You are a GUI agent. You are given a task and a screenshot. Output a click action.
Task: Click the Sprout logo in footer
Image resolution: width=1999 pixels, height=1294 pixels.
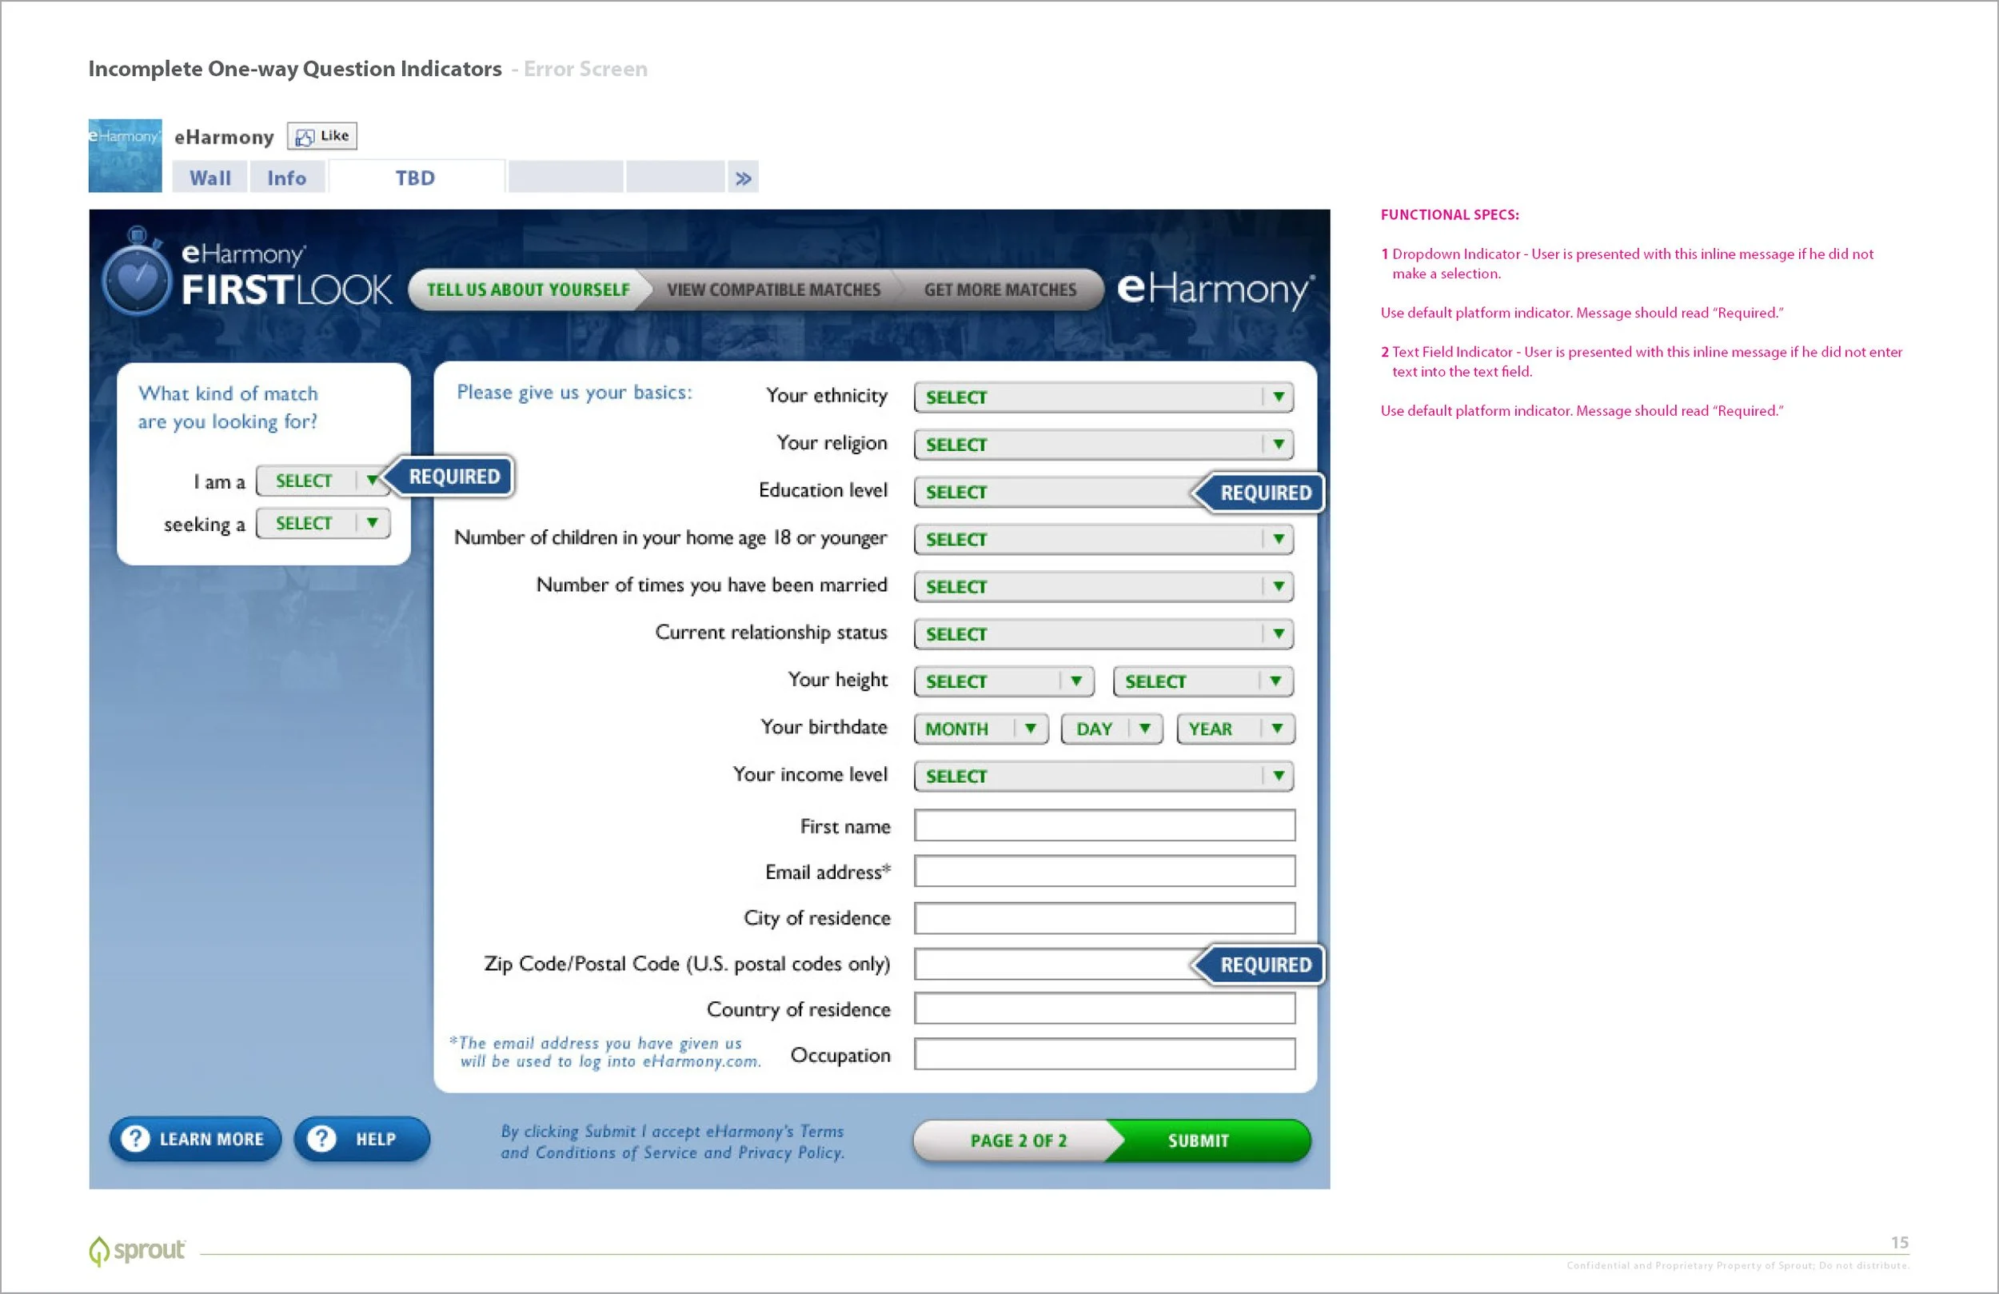coord(137,1250)
